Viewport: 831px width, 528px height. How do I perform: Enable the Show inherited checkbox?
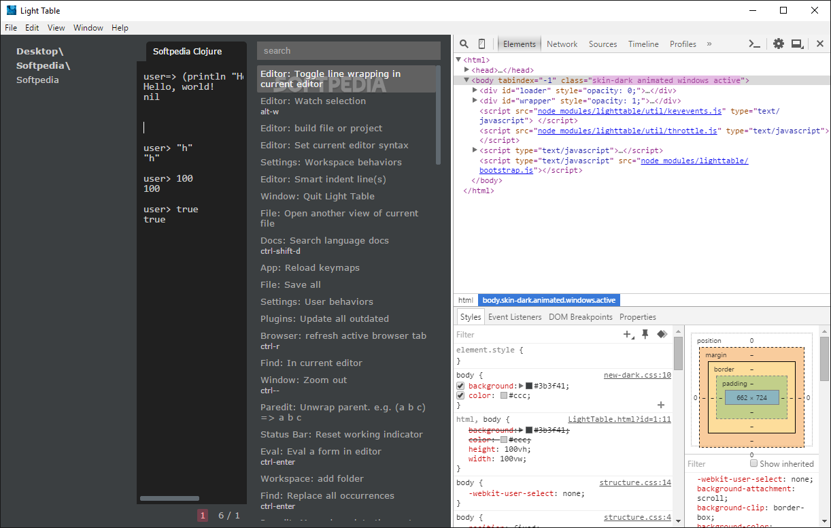point(753,463)
